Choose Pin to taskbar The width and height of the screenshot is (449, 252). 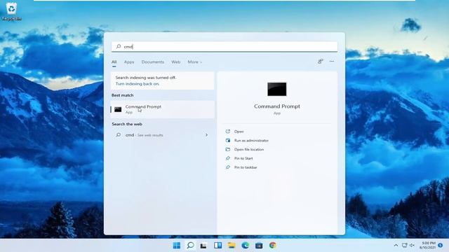[x=246, y=167]
